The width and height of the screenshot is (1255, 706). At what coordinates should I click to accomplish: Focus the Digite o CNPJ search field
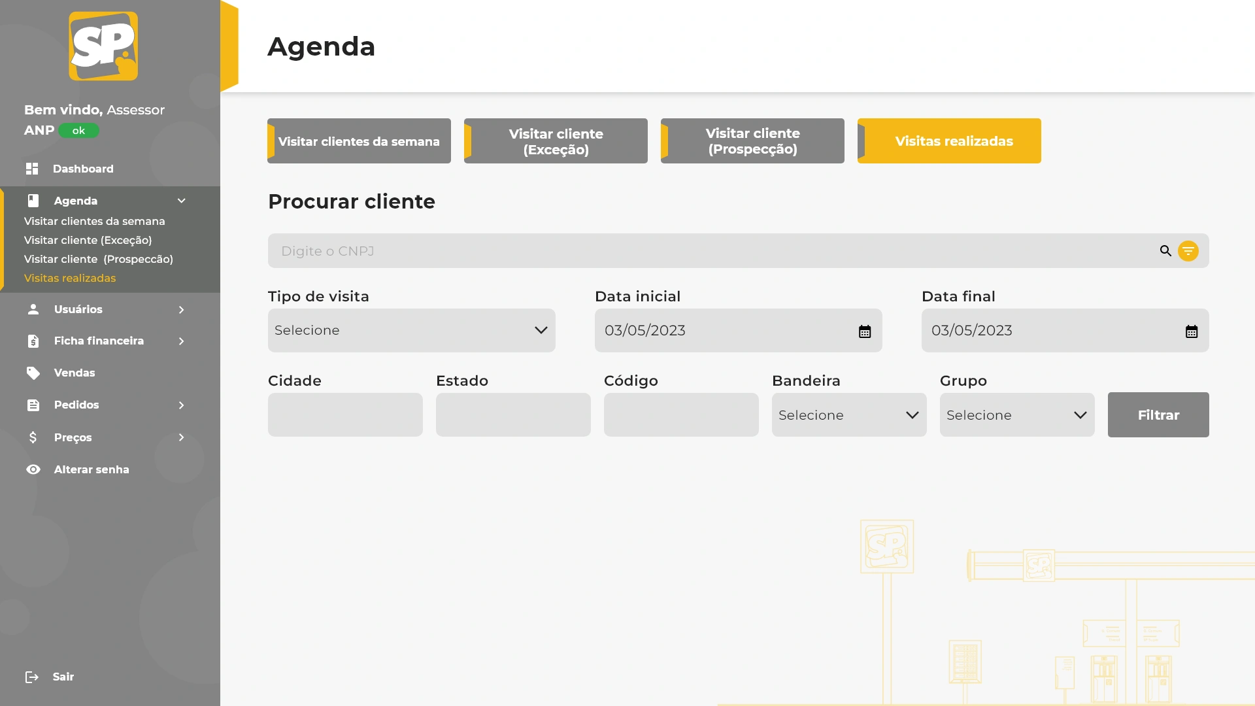point(712,251)
